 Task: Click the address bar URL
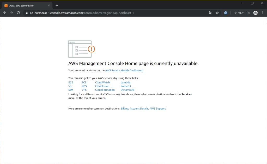pos(82,13)
